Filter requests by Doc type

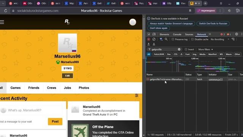pos(169,54)
